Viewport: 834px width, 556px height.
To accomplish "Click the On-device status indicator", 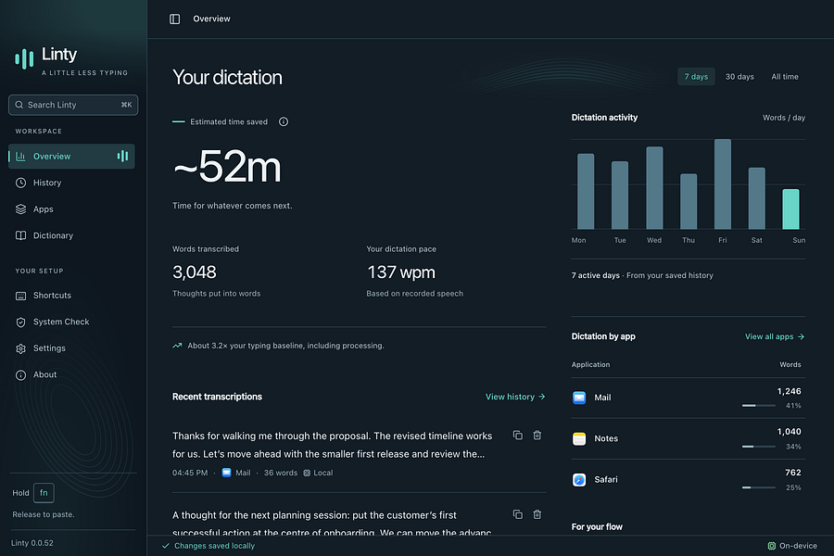I will click(792, 546).
